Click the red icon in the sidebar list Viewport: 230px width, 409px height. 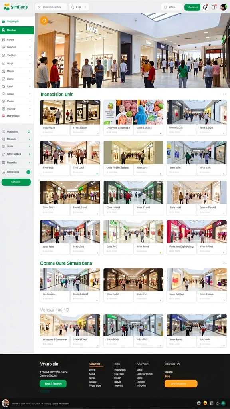click(x=3, y=116)
